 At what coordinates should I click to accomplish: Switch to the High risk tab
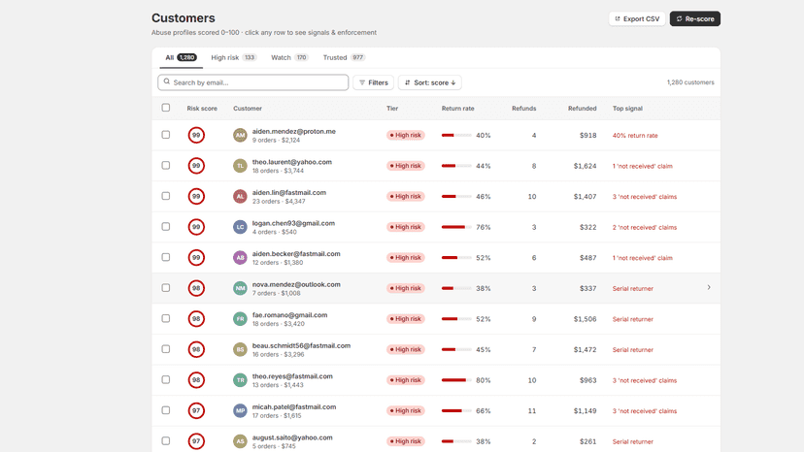pyautogui.click(x=234, y=57)
